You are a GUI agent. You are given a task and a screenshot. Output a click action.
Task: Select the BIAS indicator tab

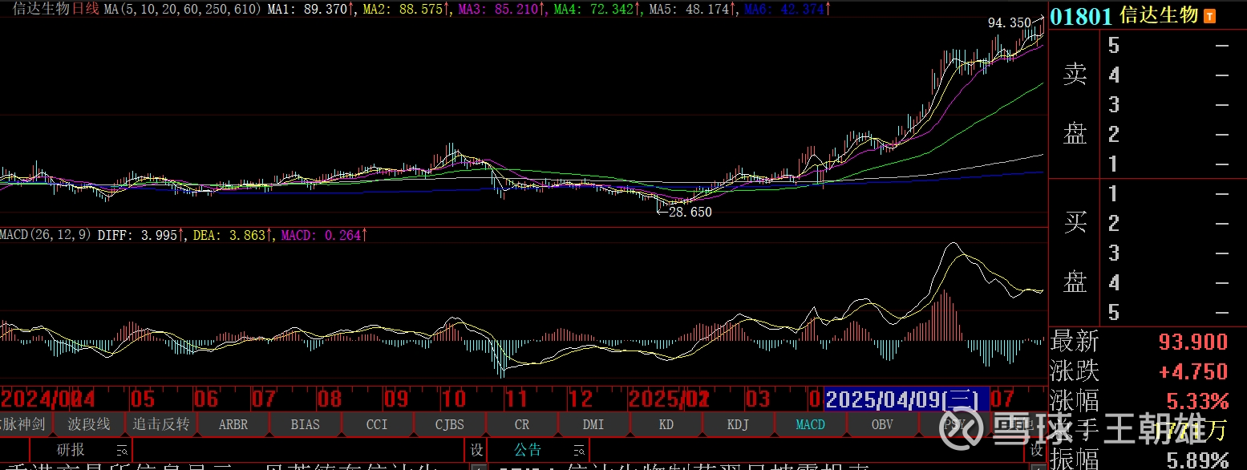[x=306, y=423]
